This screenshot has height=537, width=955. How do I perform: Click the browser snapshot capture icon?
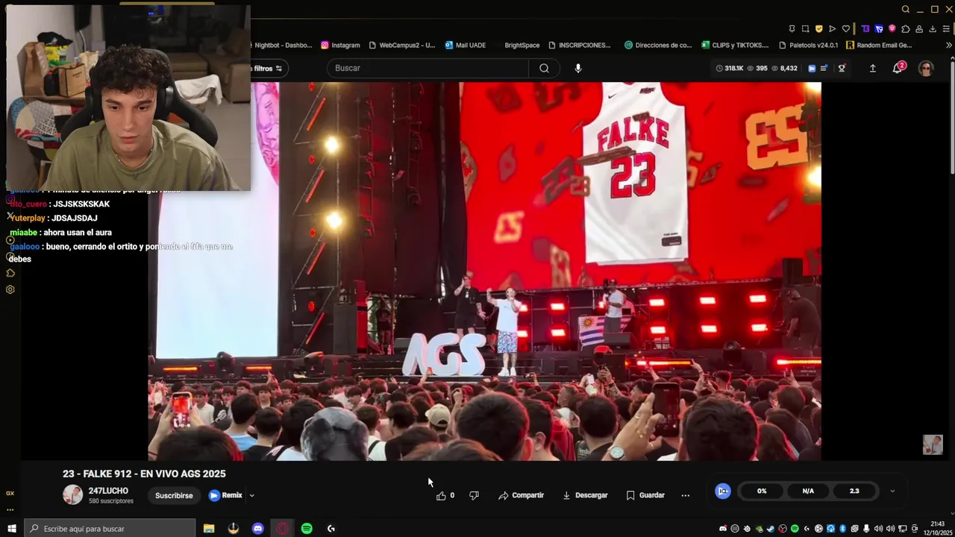pos(805,29)
